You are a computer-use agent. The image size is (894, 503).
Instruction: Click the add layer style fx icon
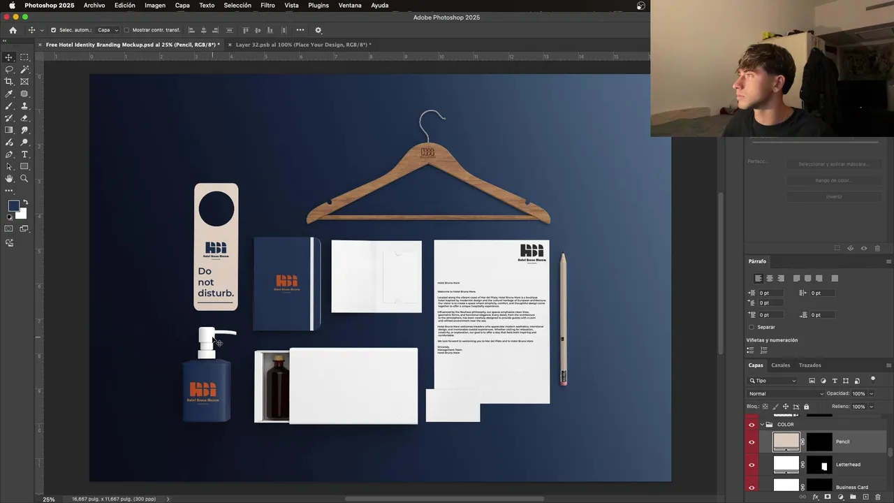pyautogui.click(x=816, y=497)
